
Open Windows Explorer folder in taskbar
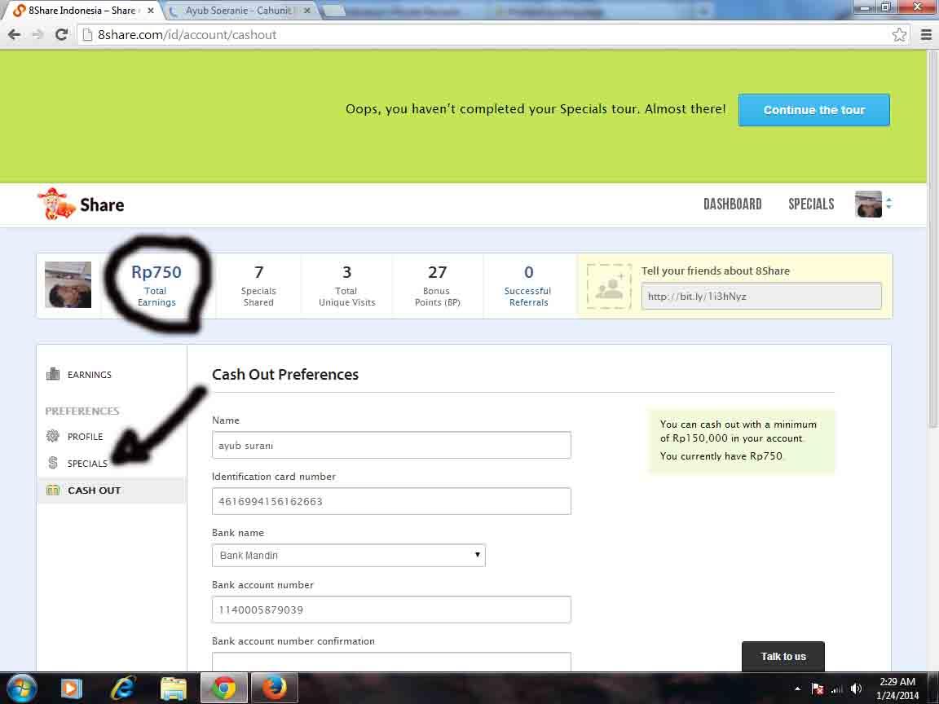tap(174, 689)
